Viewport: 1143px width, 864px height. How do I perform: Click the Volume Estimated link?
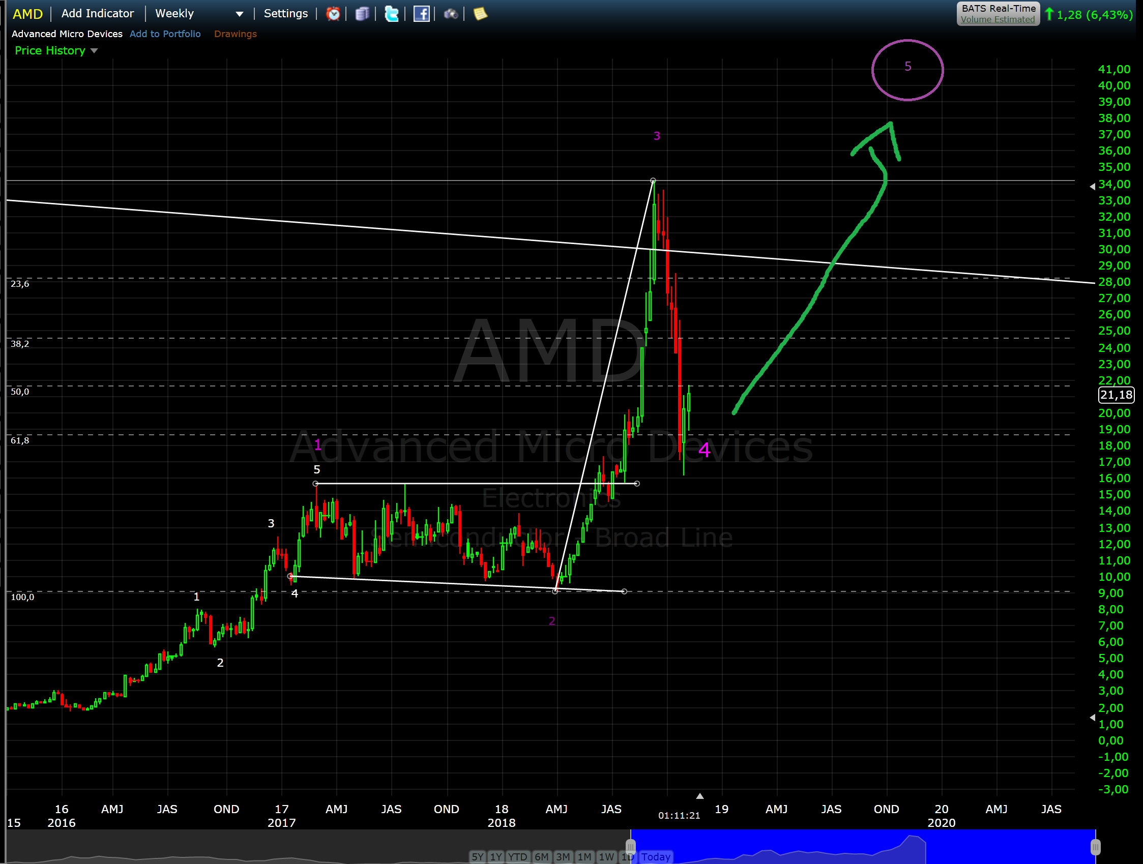click(998, 20)
